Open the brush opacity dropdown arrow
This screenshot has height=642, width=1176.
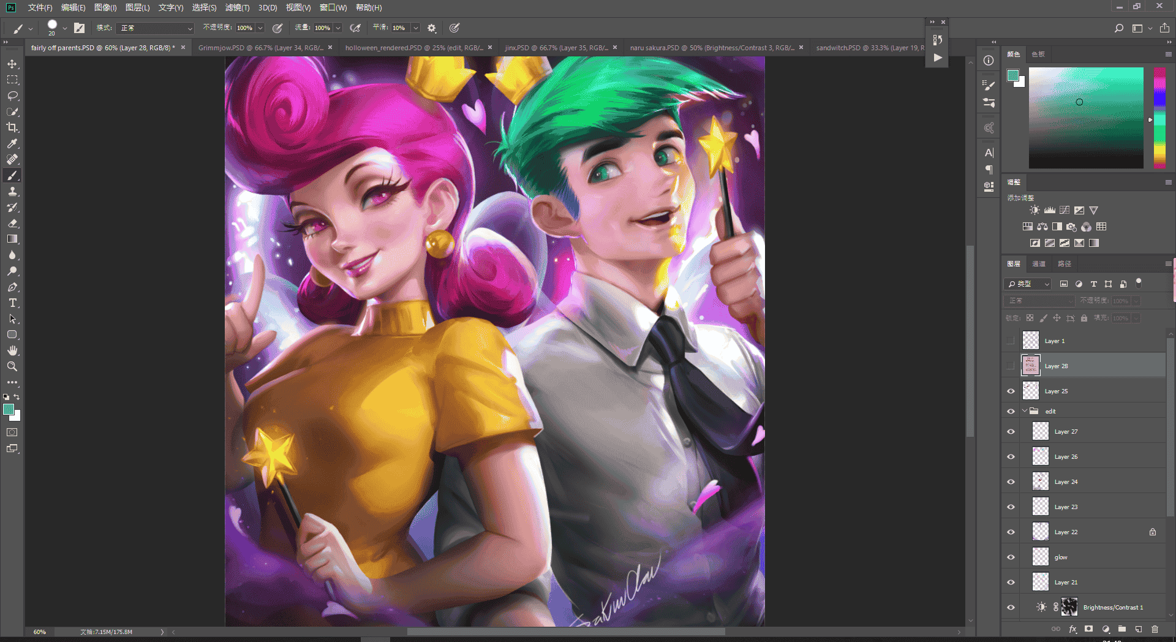(260, 28)
